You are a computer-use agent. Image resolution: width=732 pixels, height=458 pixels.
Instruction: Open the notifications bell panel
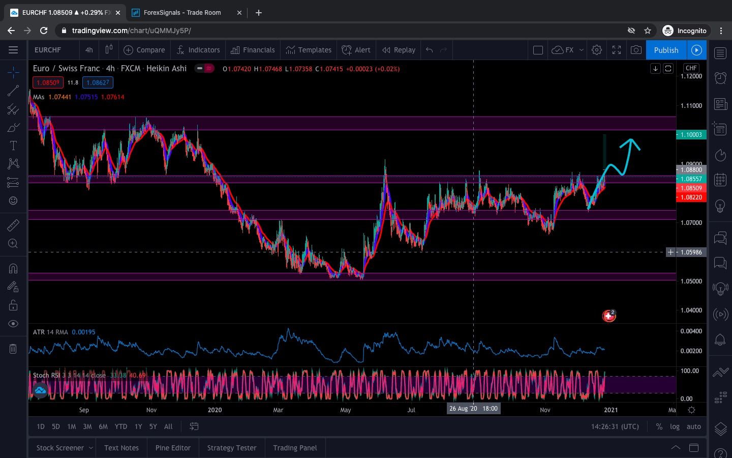click(720, 339)
